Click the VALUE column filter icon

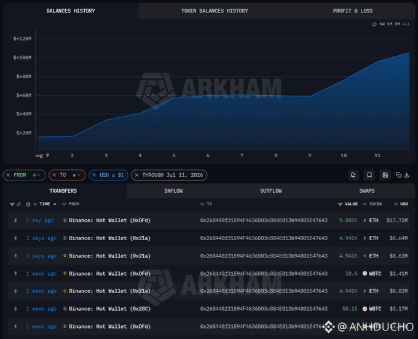[340, 205]
